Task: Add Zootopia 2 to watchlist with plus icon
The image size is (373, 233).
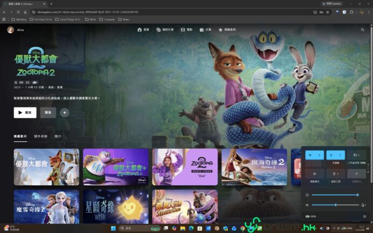Action: click(x=64, y=113)
